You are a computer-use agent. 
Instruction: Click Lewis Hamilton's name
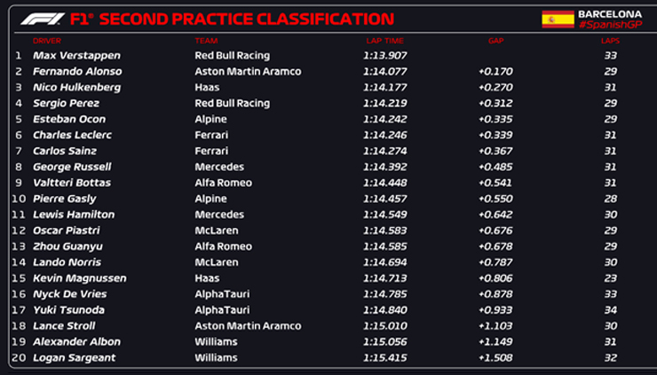(74, 215)
